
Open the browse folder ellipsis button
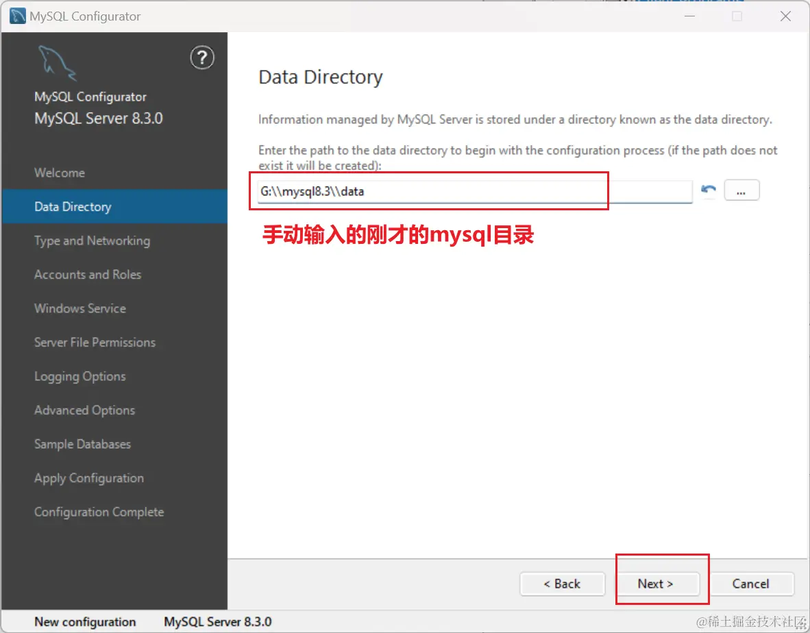741,190
